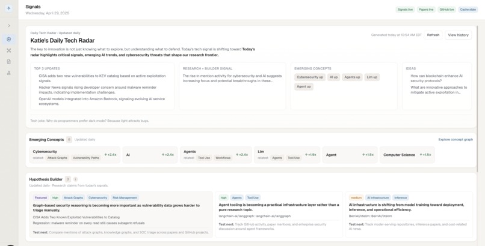Click the CISA Adds Two Known Exploited line

76,217
